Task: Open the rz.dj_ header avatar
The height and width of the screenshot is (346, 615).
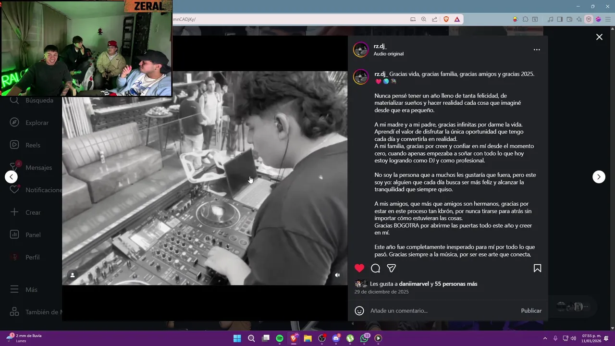Action: (361, 49)
